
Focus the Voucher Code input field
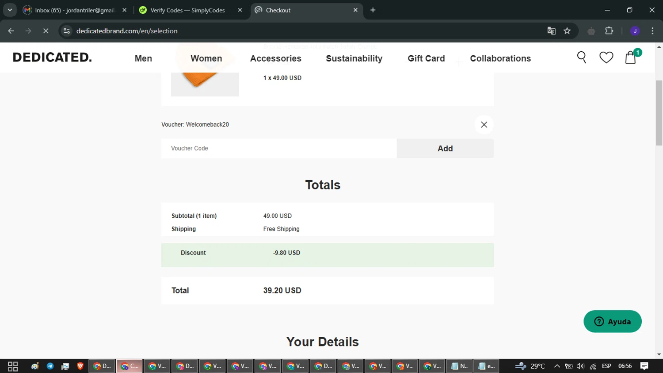(x=279, y=149)
